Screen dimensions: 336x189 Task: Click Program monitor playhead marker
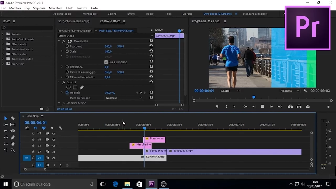pyautogui.click(x=254, y=97)
